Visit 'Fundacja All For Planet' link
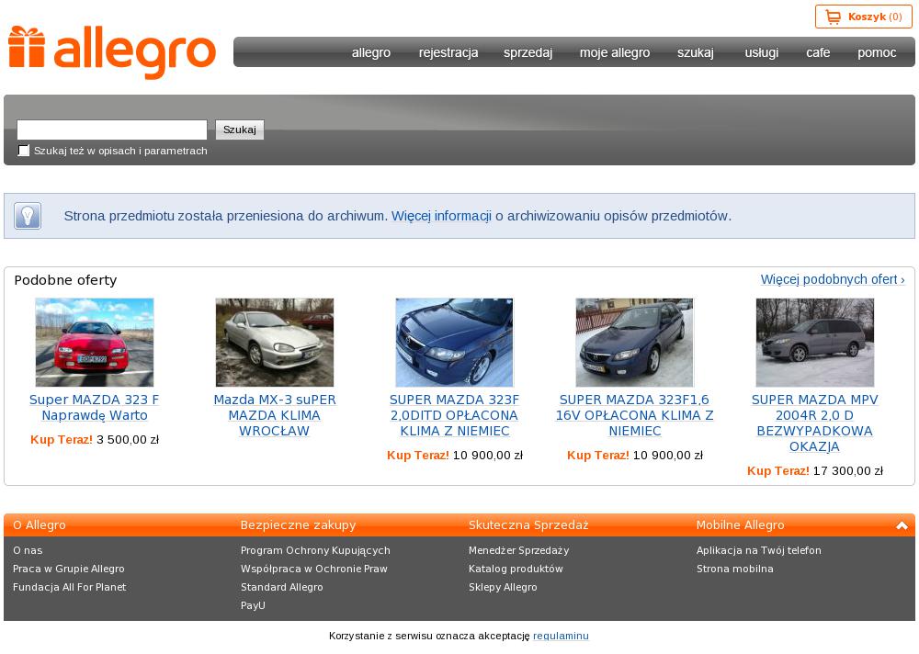 coord(69,587)
